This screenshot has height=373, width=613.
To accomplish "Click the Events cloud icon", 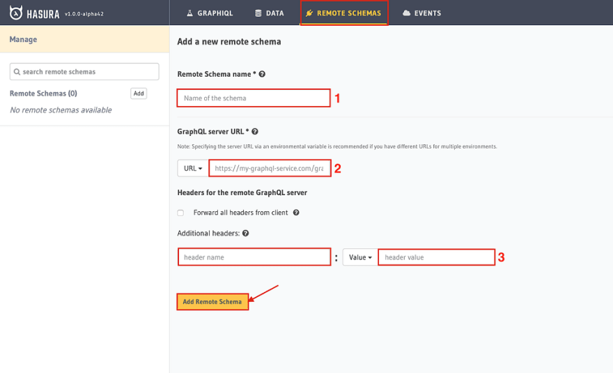I will coord(407,13).
